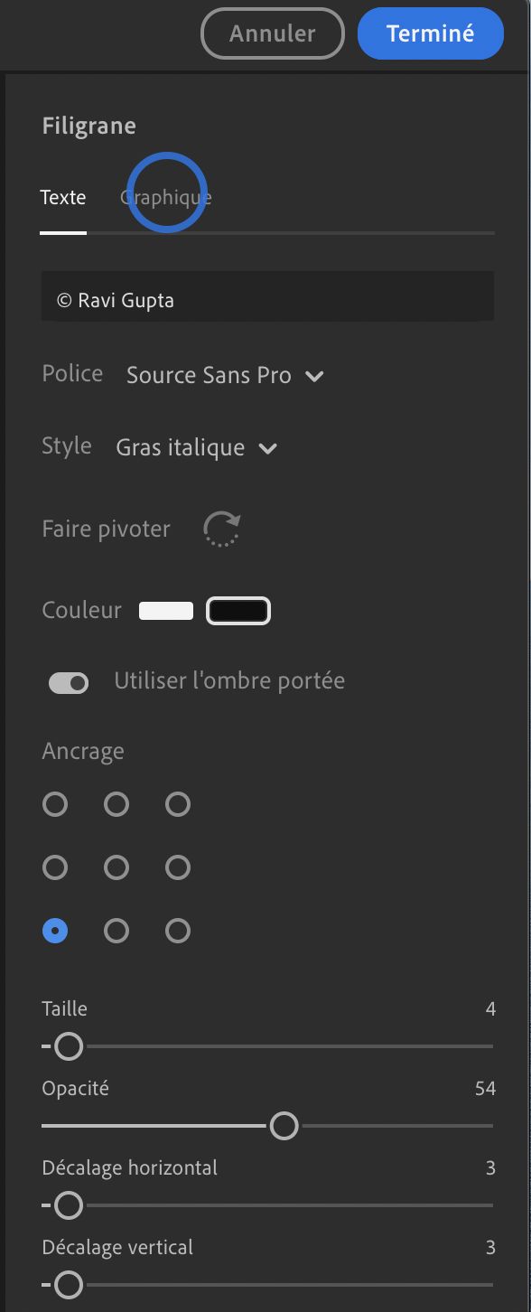Viewport: 531px width, 1312px height.
Task: Switch to the Texte tab
Action: pos(63,197)
